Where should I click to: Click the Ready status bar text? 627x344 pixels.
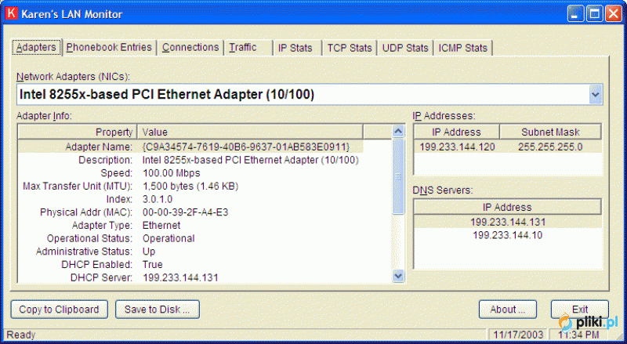click(21, 335)
